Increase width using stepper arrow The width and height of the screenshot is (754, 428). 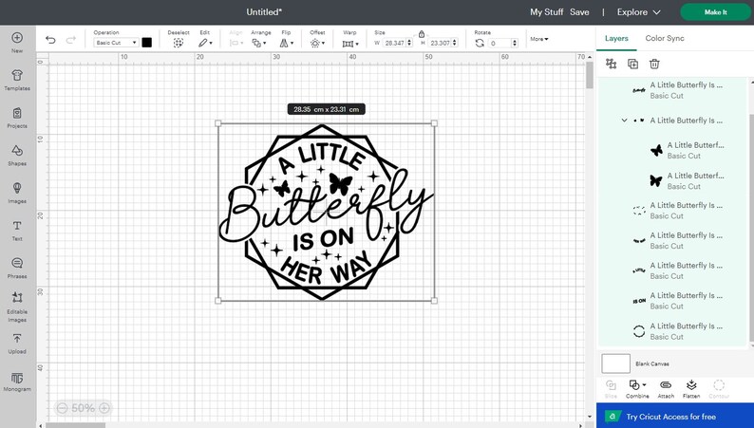click(409, 41)
